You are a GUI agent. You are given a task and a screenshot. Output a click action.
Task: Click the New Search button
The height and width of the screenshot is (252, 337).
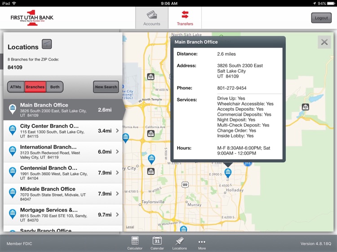(x=106, y=87)
